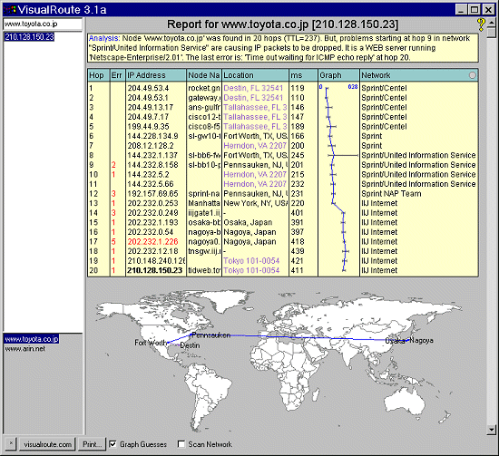
Task: Open Herndon, VA location link for hop 7
Action: (255, 146)
